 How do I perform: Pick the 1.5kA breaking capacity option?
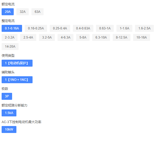coord(9,113)
